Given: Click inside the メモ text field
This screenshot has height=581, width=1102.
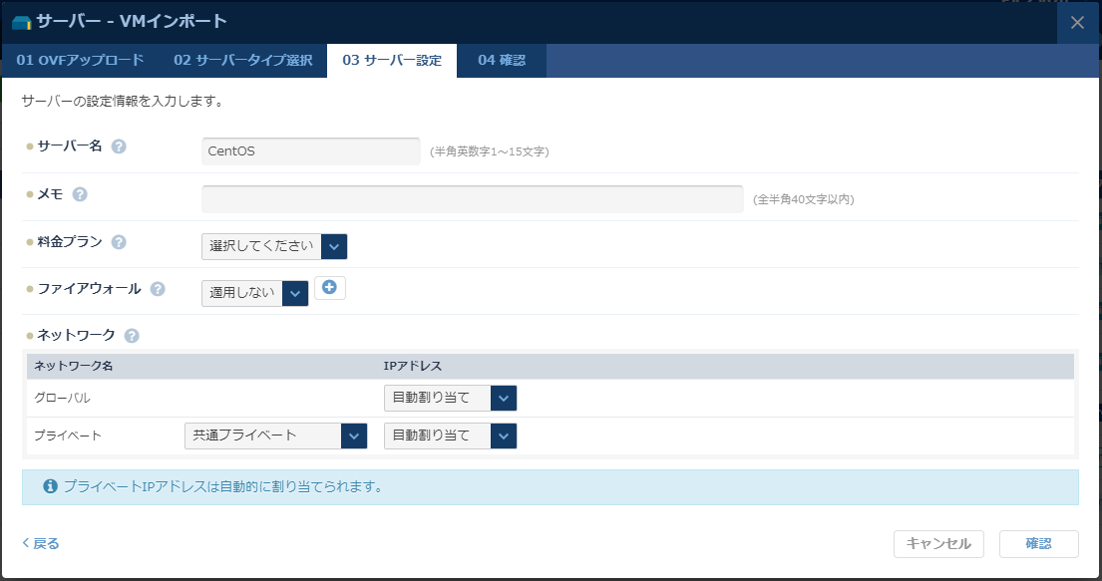Looking at the screenshot, I should (469, 198).
